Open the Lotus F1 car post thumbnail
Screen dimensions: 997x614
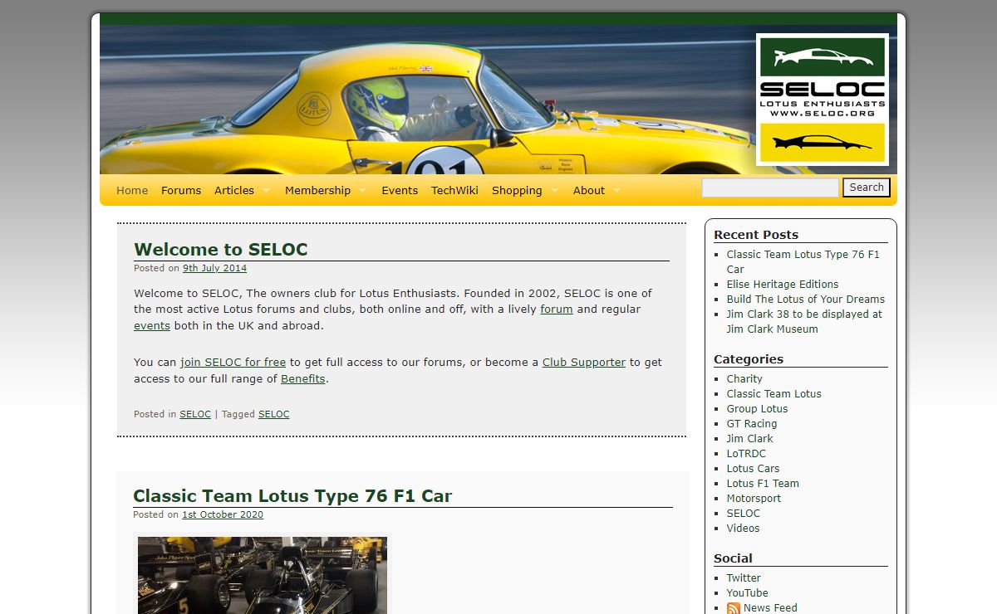(263, 575)
